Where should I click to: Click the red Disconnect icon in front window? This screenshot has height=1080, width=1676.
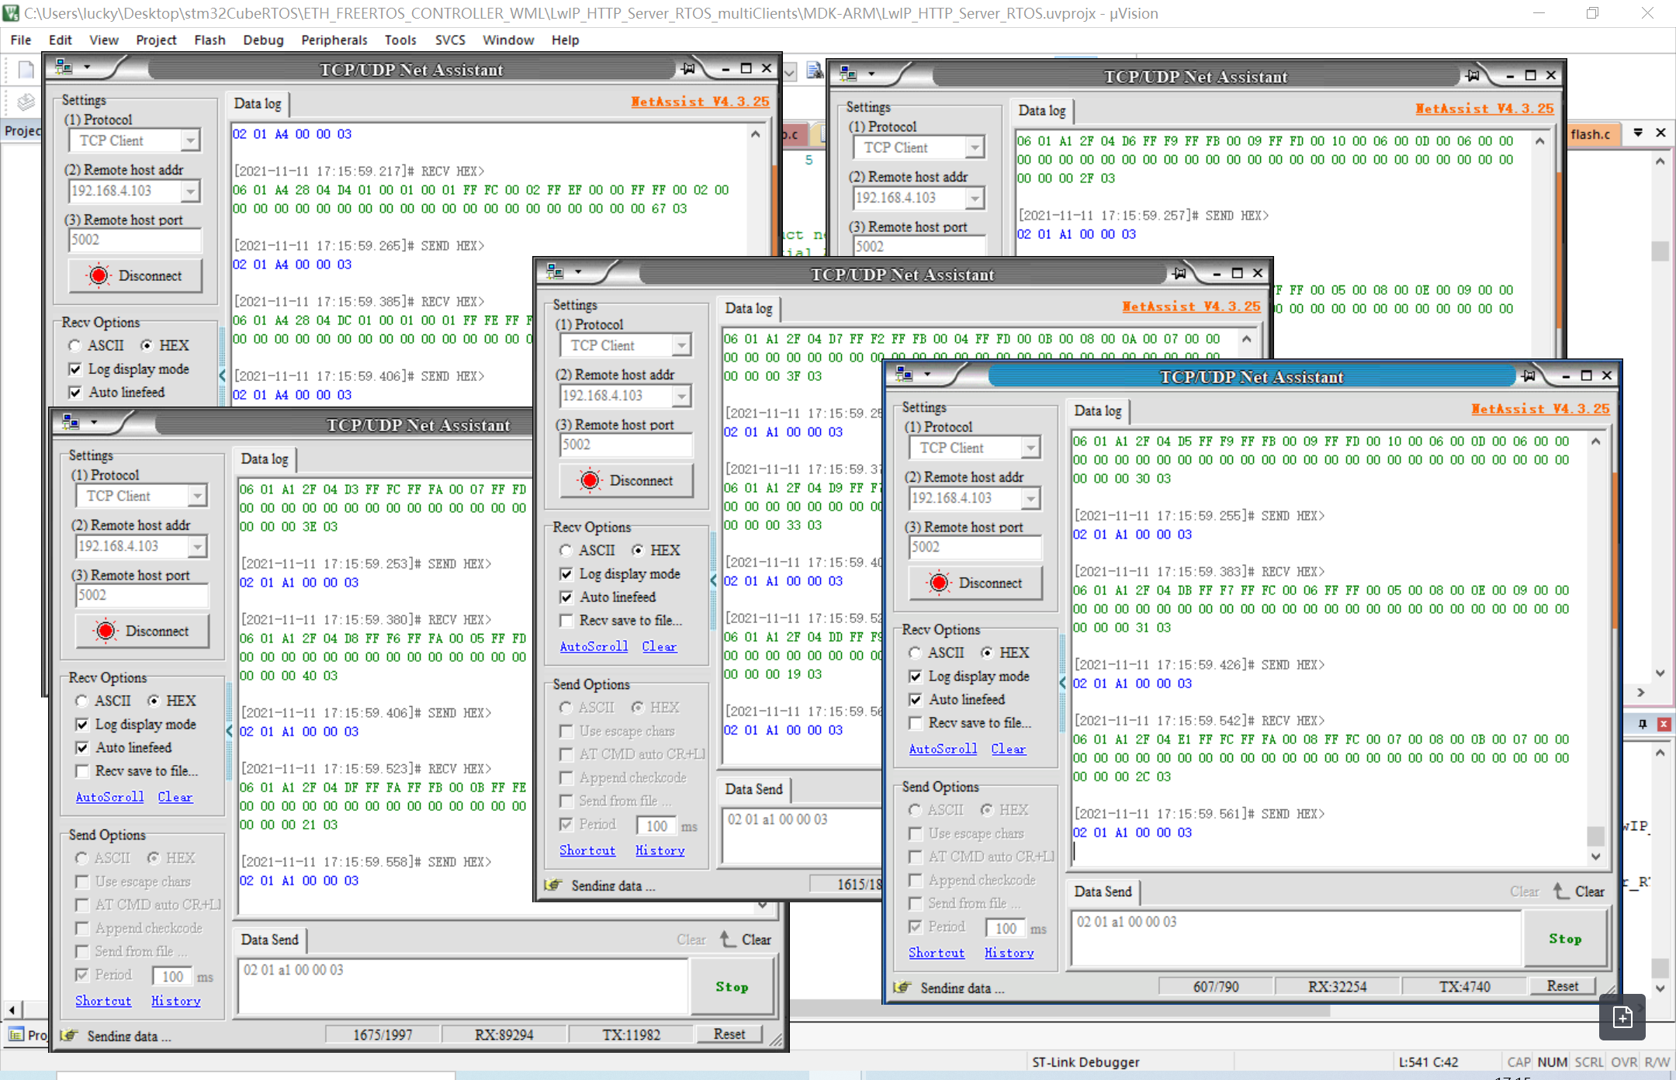click(939, 583)
